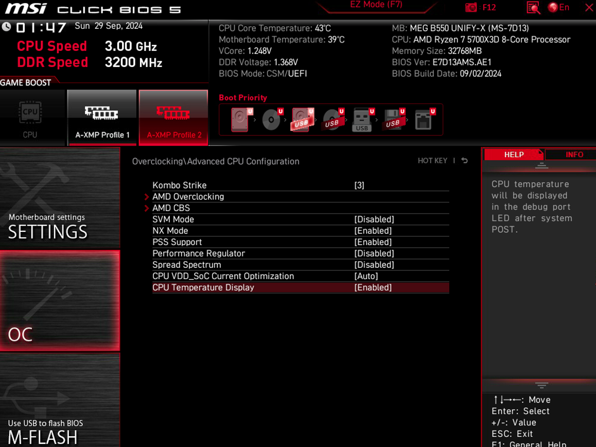
Task: Click the time display 01:47
Action: [41, 27]
